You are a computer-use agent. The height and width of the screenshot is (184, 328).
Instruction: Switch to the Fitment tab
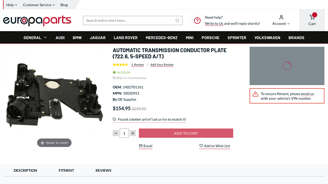pos(66,171)
